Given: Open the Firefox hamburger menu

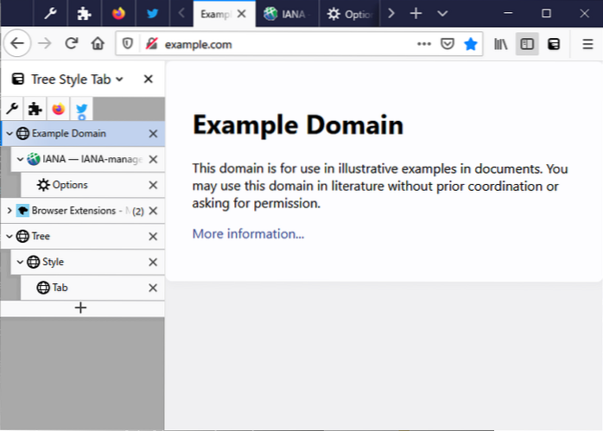Looking at the screenshot, I should 587,44.
